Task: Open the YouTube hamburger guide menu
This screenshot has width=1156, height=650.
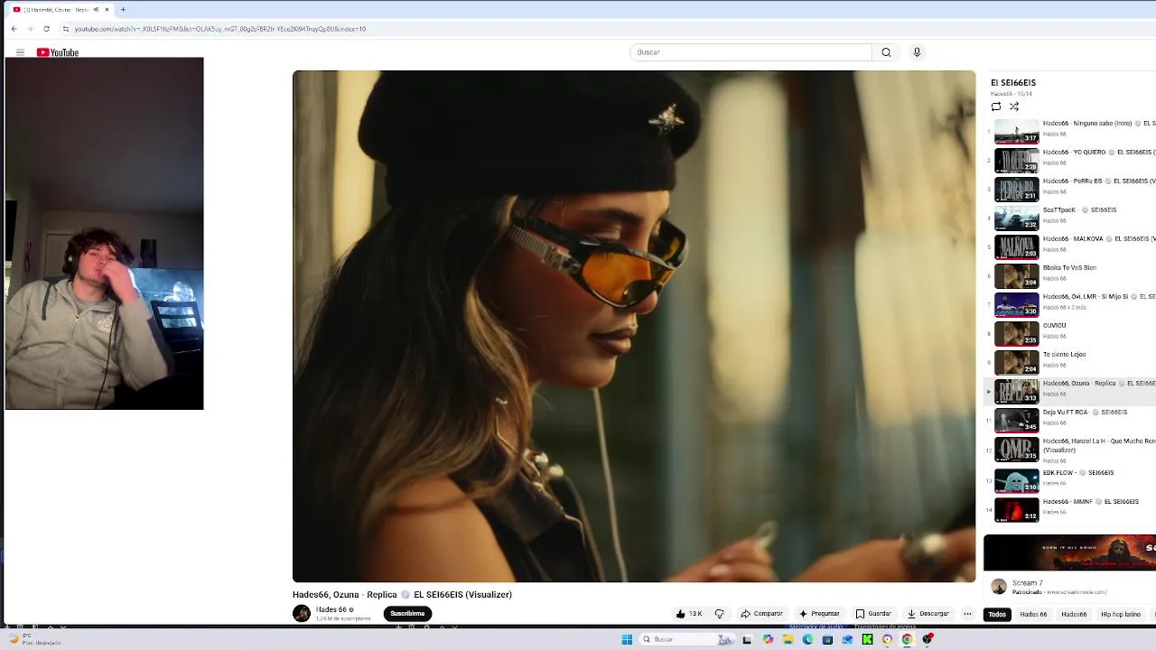Action: (x=20, y=52)
